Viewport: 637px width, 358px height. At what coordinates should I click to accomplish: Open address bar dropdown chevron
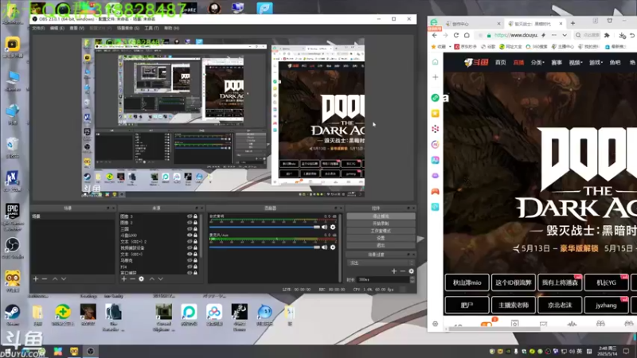pos(565,35)
